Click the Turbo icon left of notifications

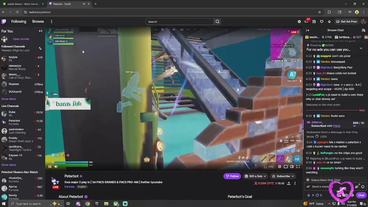click(299, 22)
